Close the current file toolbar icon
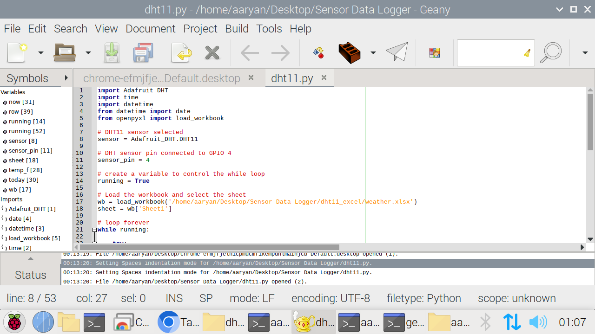The height and width of the screenshot is (334, 595). click(x=212, y=52)
